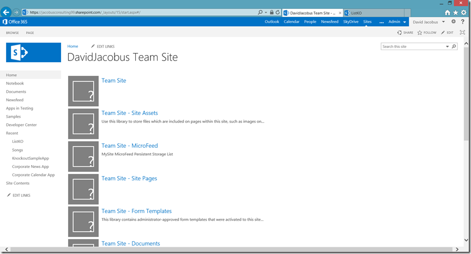Open the Form Templates result thumbnail
Viewport: 471px width, 254px height.
coord(83,222)
